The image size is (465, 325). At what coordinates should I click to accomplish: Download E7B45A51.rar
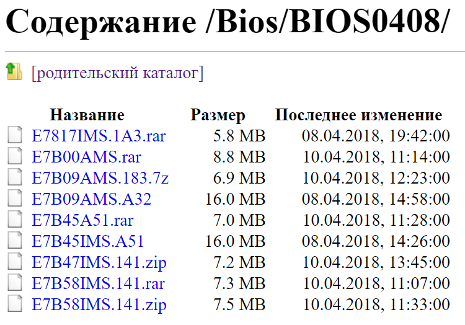(x=82, y=221)
